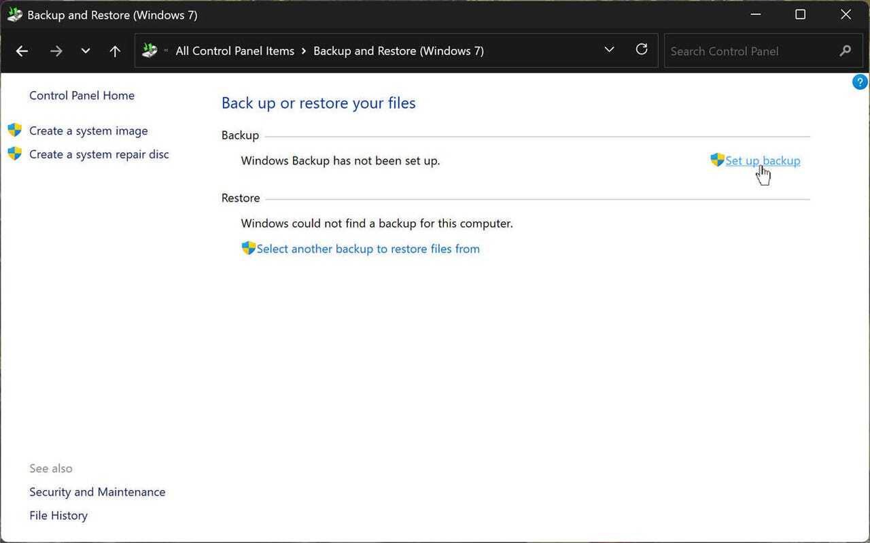Expand the address bar history dropdown
The height and width of the screenshot is (543, 870).
click(x=609, y=50)
